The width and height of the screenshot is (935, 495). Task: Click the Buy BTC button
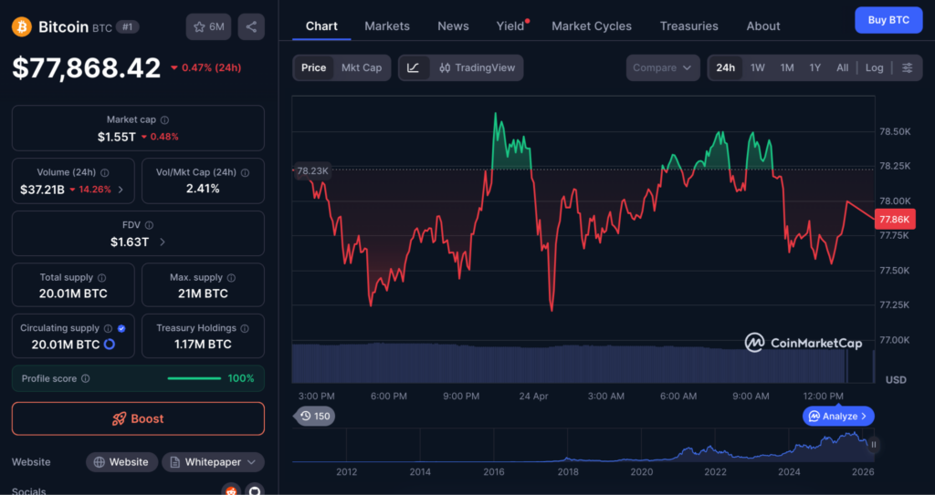pyautogui.click(x=888, y=20)
